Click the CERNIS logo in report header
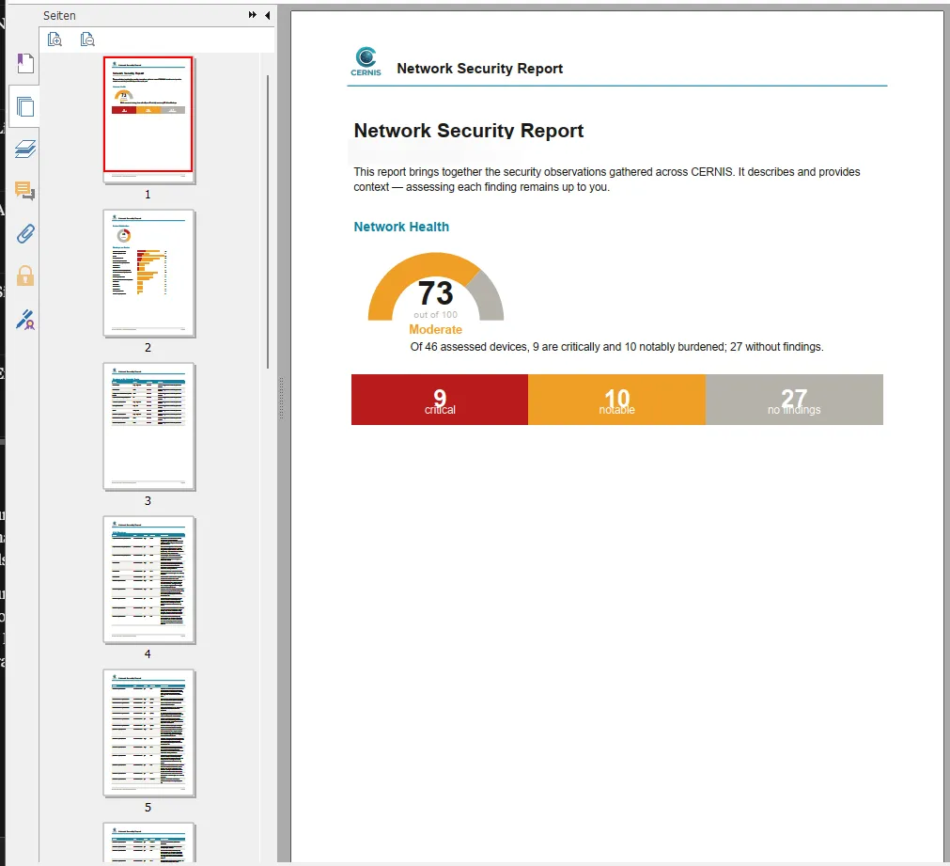This screenshot has width=950, height=866. point(366,61)
